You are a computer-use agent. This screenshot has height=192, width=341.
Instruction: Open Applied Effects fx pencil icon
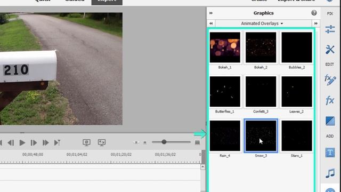click(330, 79)
